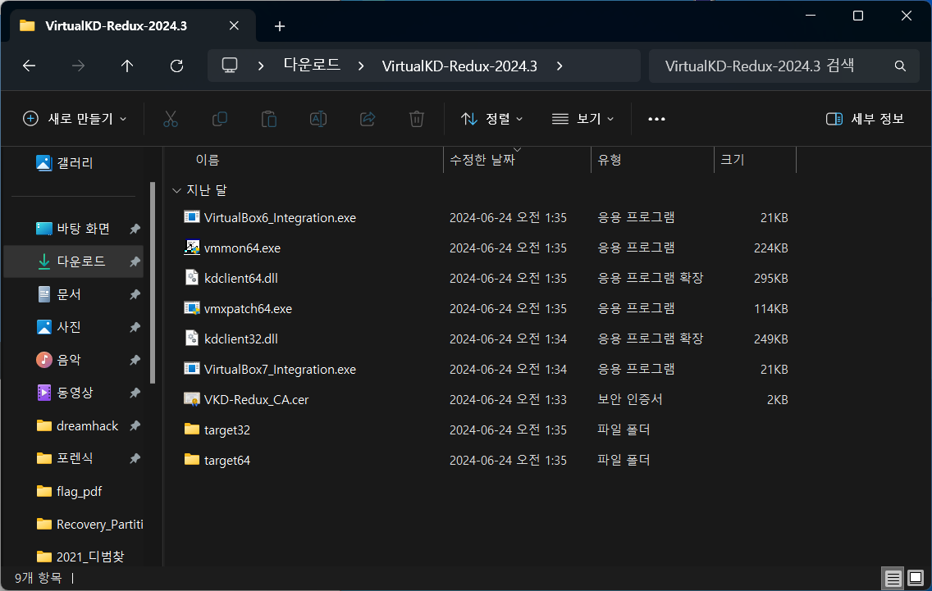This screenshot has width=932, height=591.
Task: Click the VirtualBox6_Integration.exe file icon
Action: [x=191, y=217]
